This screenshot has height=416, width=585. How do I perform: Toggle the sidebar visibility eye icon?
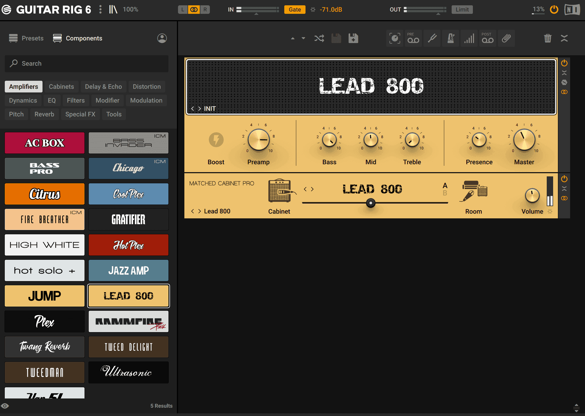coord(5,406)
